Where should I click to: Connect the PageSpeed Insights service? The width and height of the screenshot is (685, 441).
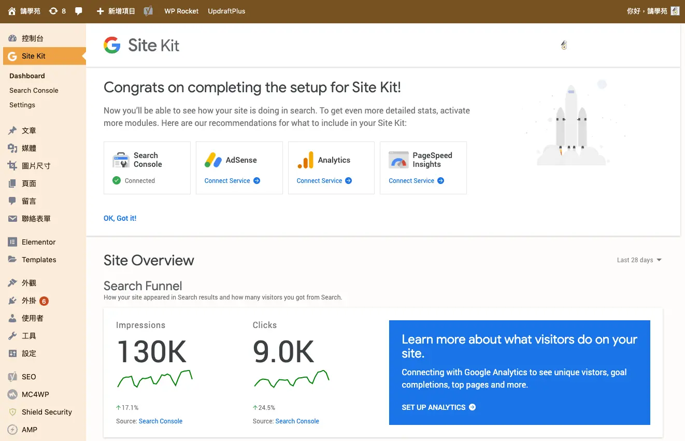(417, 181)
